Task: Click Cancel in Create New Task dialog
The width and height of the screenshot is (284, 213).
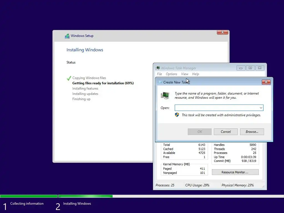Action: [x=226, y=132]
